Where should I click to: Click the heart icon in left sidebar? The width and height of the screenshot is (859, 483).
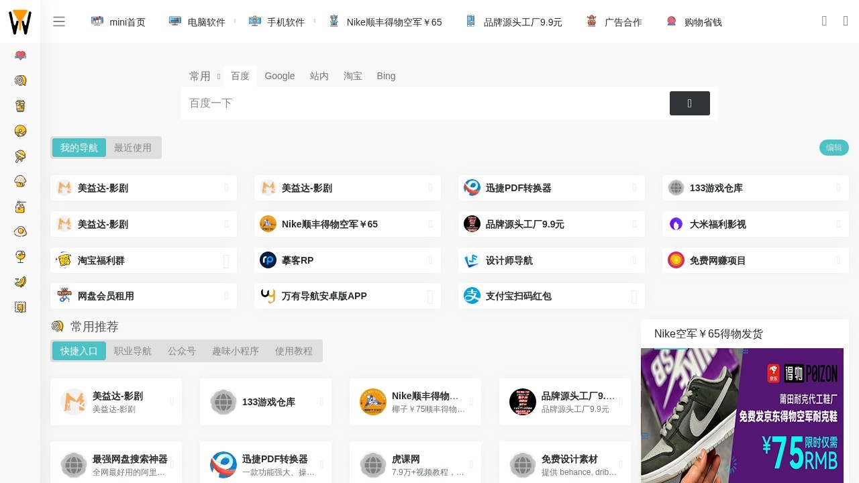20,56
